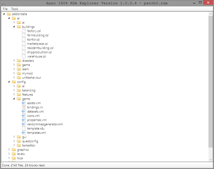214x169 pixels.
Task: Click the marketplace.csl file icon
Action: (24, 44)
